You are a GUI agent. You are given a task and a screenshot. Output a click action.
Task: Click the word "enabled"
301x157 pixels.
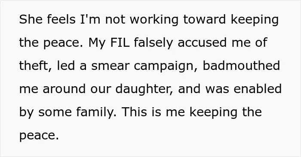point(258,89)
